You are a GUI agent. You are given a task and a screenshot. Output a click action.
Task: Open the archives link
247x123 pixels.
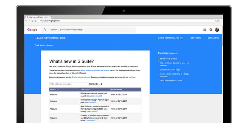(132, 77)
